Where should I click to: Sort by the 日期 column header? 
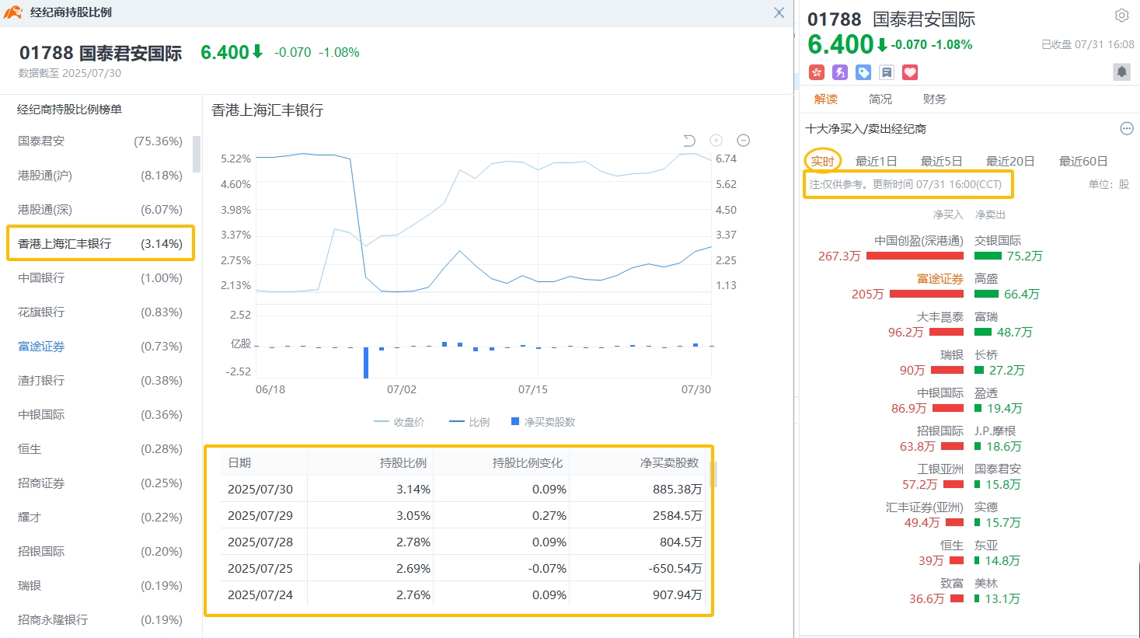click(x=239, y=463)
